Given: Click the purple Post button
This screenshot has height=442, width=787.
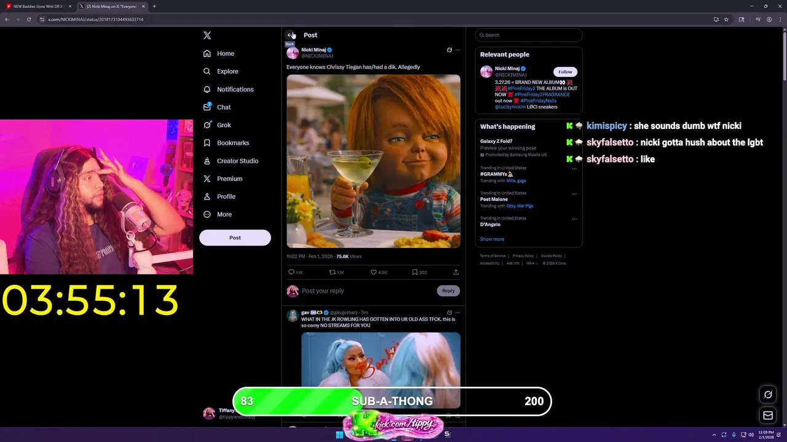Looking at the screenshot, I should coord(235,238).
